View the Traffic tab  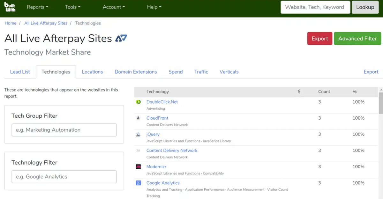201,72
